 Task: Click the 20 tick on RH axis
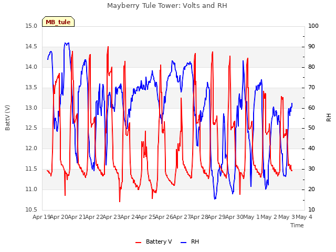pyautogui.click(x=311, y=190)
